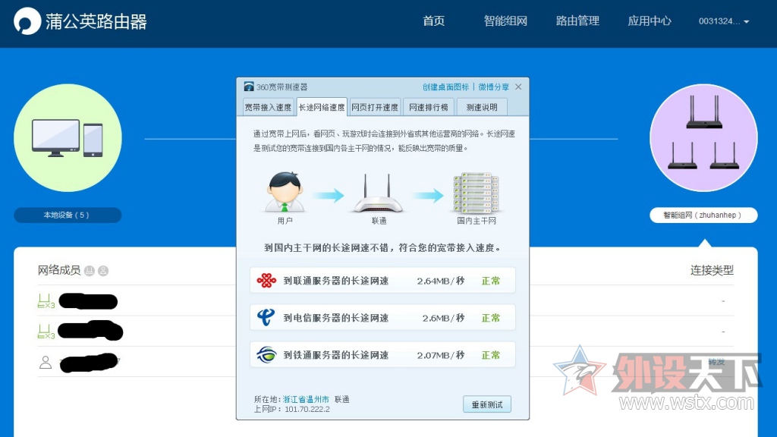Image resolution: width=777 pixels, height=437 pixels.
Task: Click the 网络成员 heading
Action: [59, 270]
